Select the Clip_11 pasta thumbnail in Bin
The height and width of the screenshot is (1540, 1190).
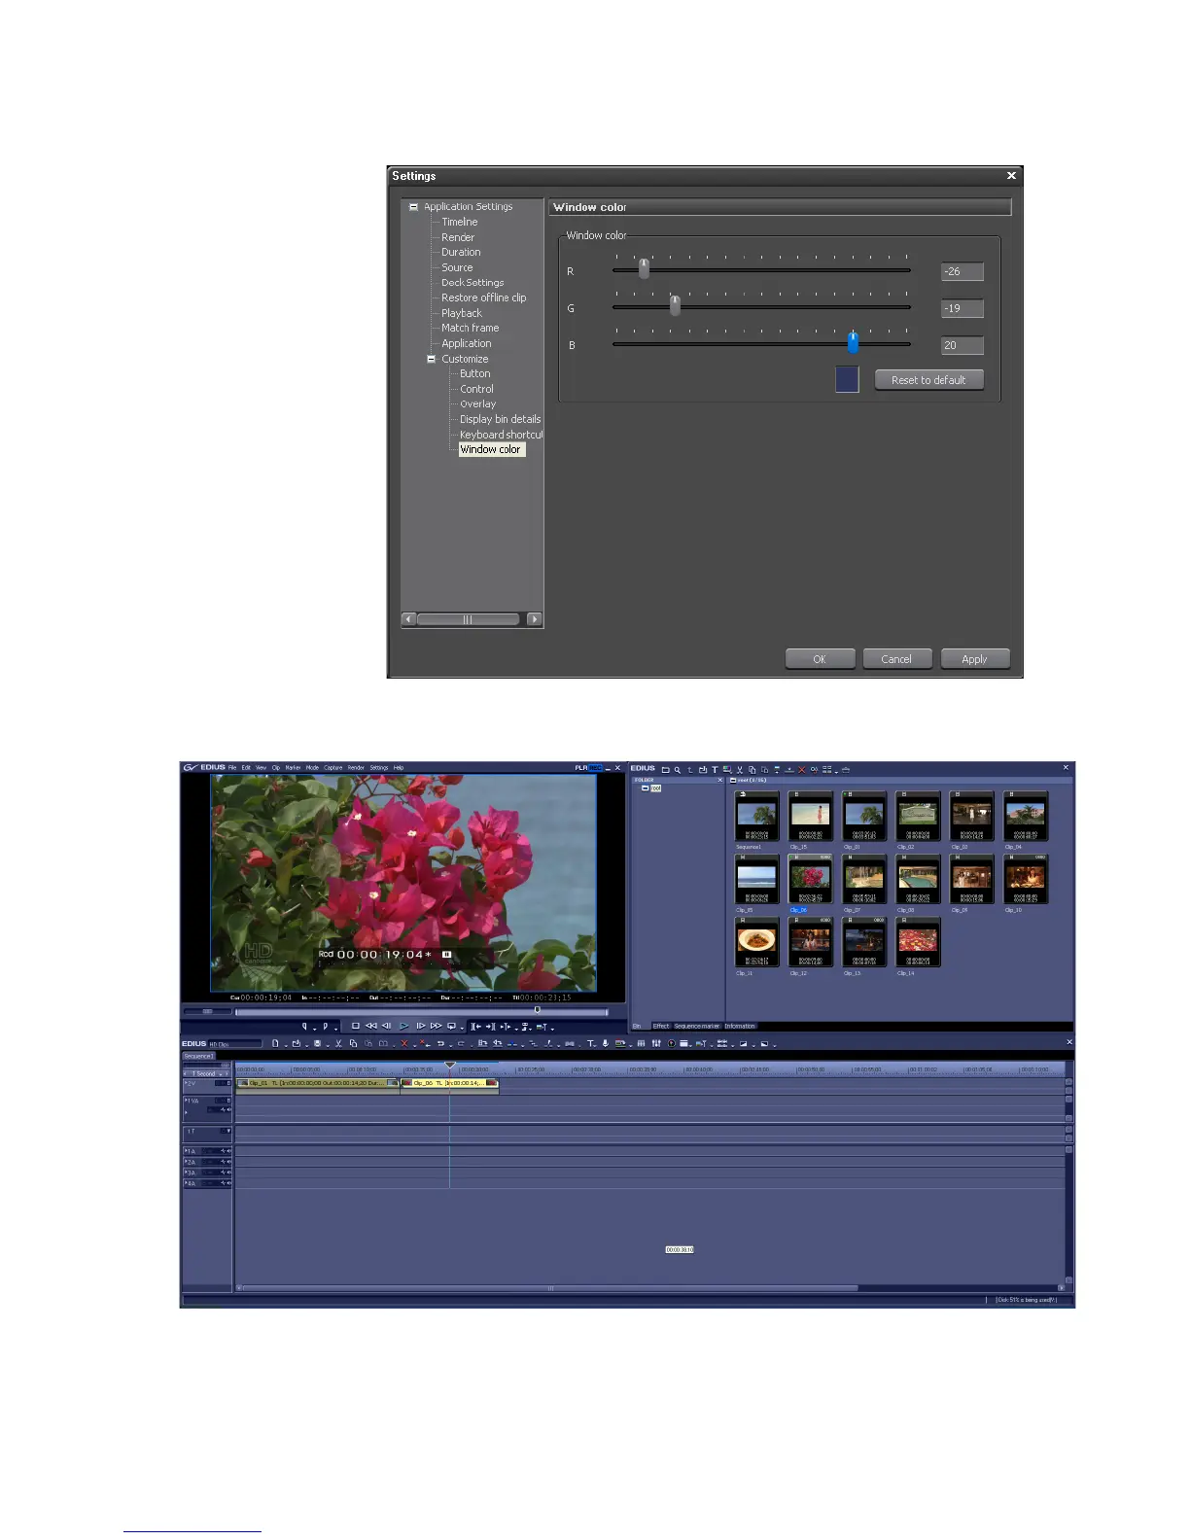click(757, 943)
